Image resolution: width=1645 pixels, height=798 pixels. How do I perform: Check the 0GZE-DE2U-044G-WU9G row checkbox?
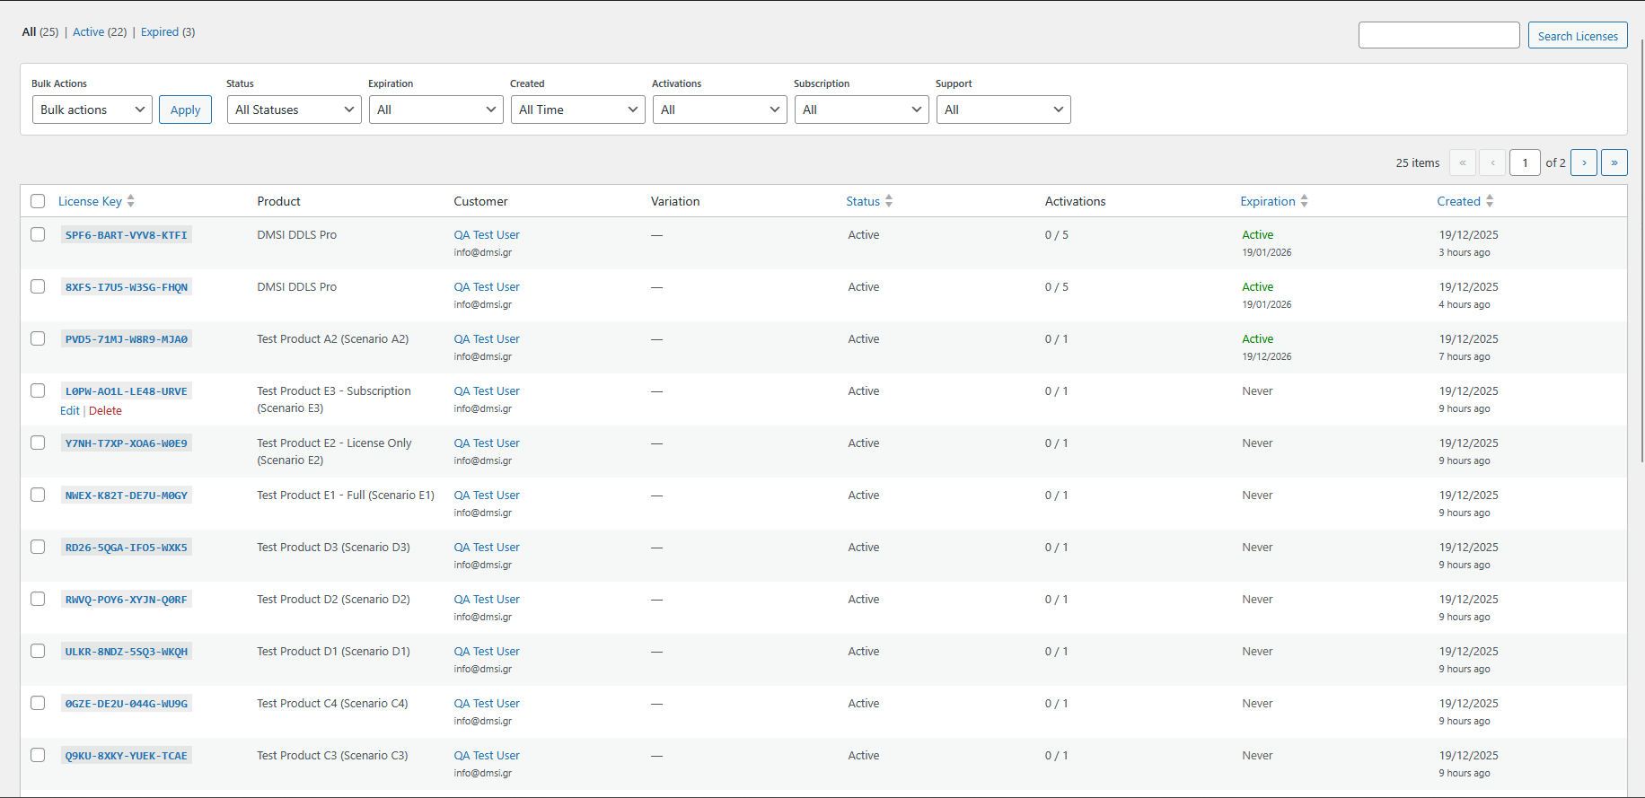(x=38, y=703)
